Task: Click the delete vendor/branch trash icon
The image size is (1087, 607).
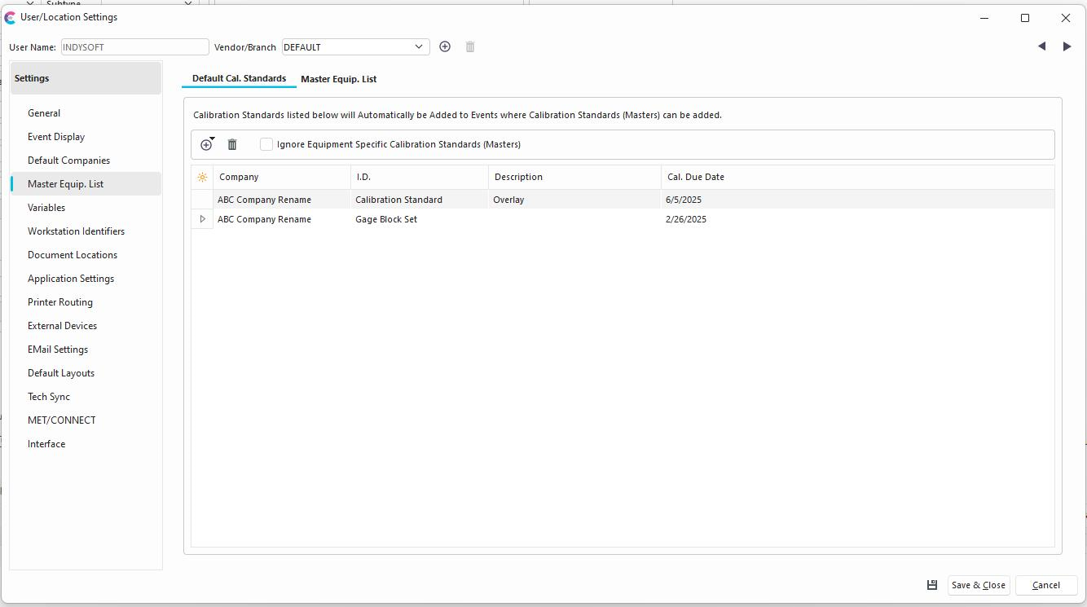Action: coord(470,47)
